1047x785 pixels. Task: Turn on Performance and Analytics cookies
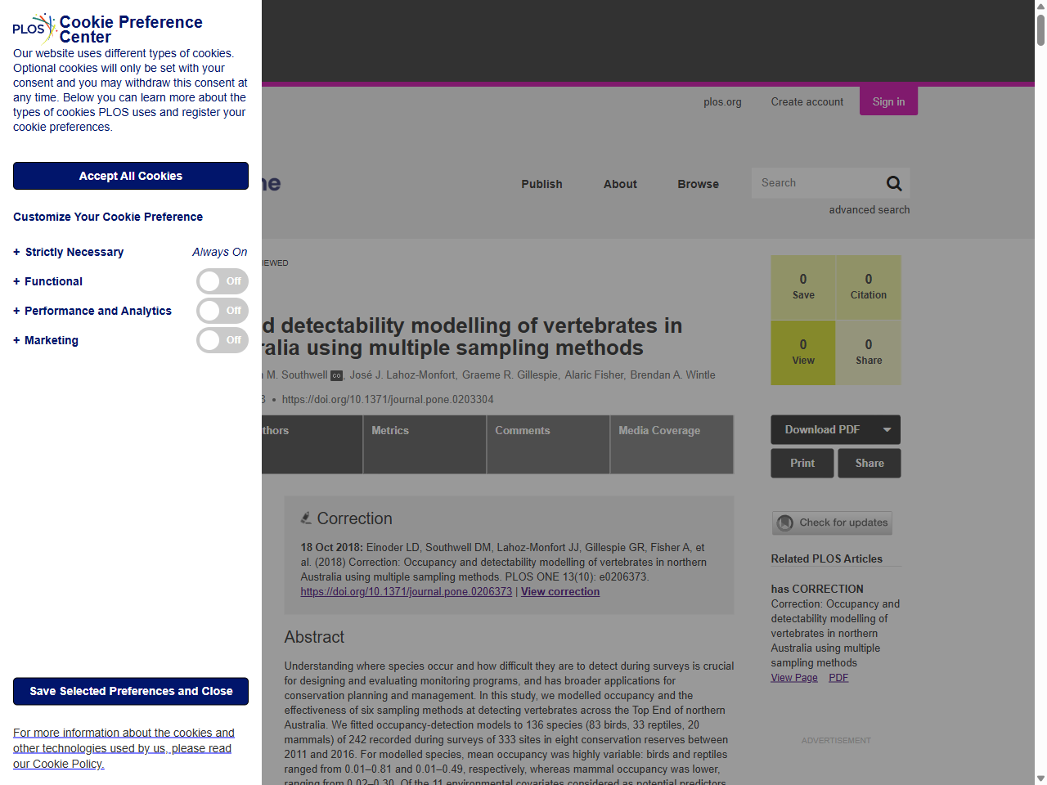[x=222, y=311]
